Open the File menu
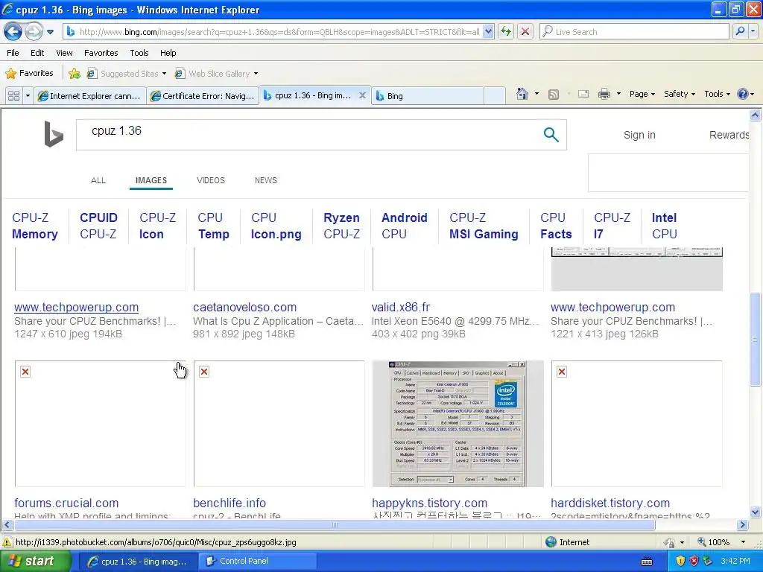 tap(13, 53)
